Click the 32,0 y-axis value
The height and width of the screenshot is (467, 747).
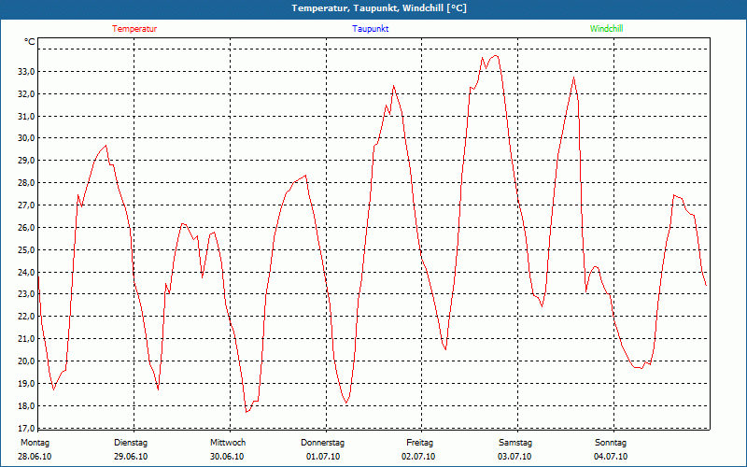(26, 94)
